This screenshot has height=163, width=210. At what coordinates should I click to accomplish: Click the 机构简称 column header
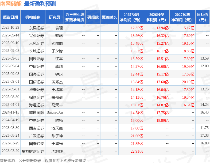tap(33, 17)
